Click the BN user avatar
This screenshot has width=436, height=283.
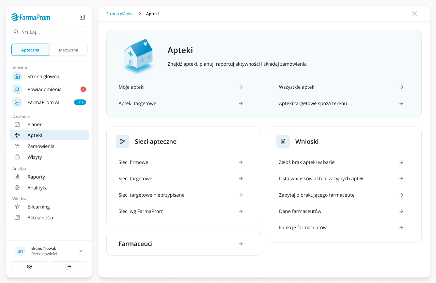[20, 251]
